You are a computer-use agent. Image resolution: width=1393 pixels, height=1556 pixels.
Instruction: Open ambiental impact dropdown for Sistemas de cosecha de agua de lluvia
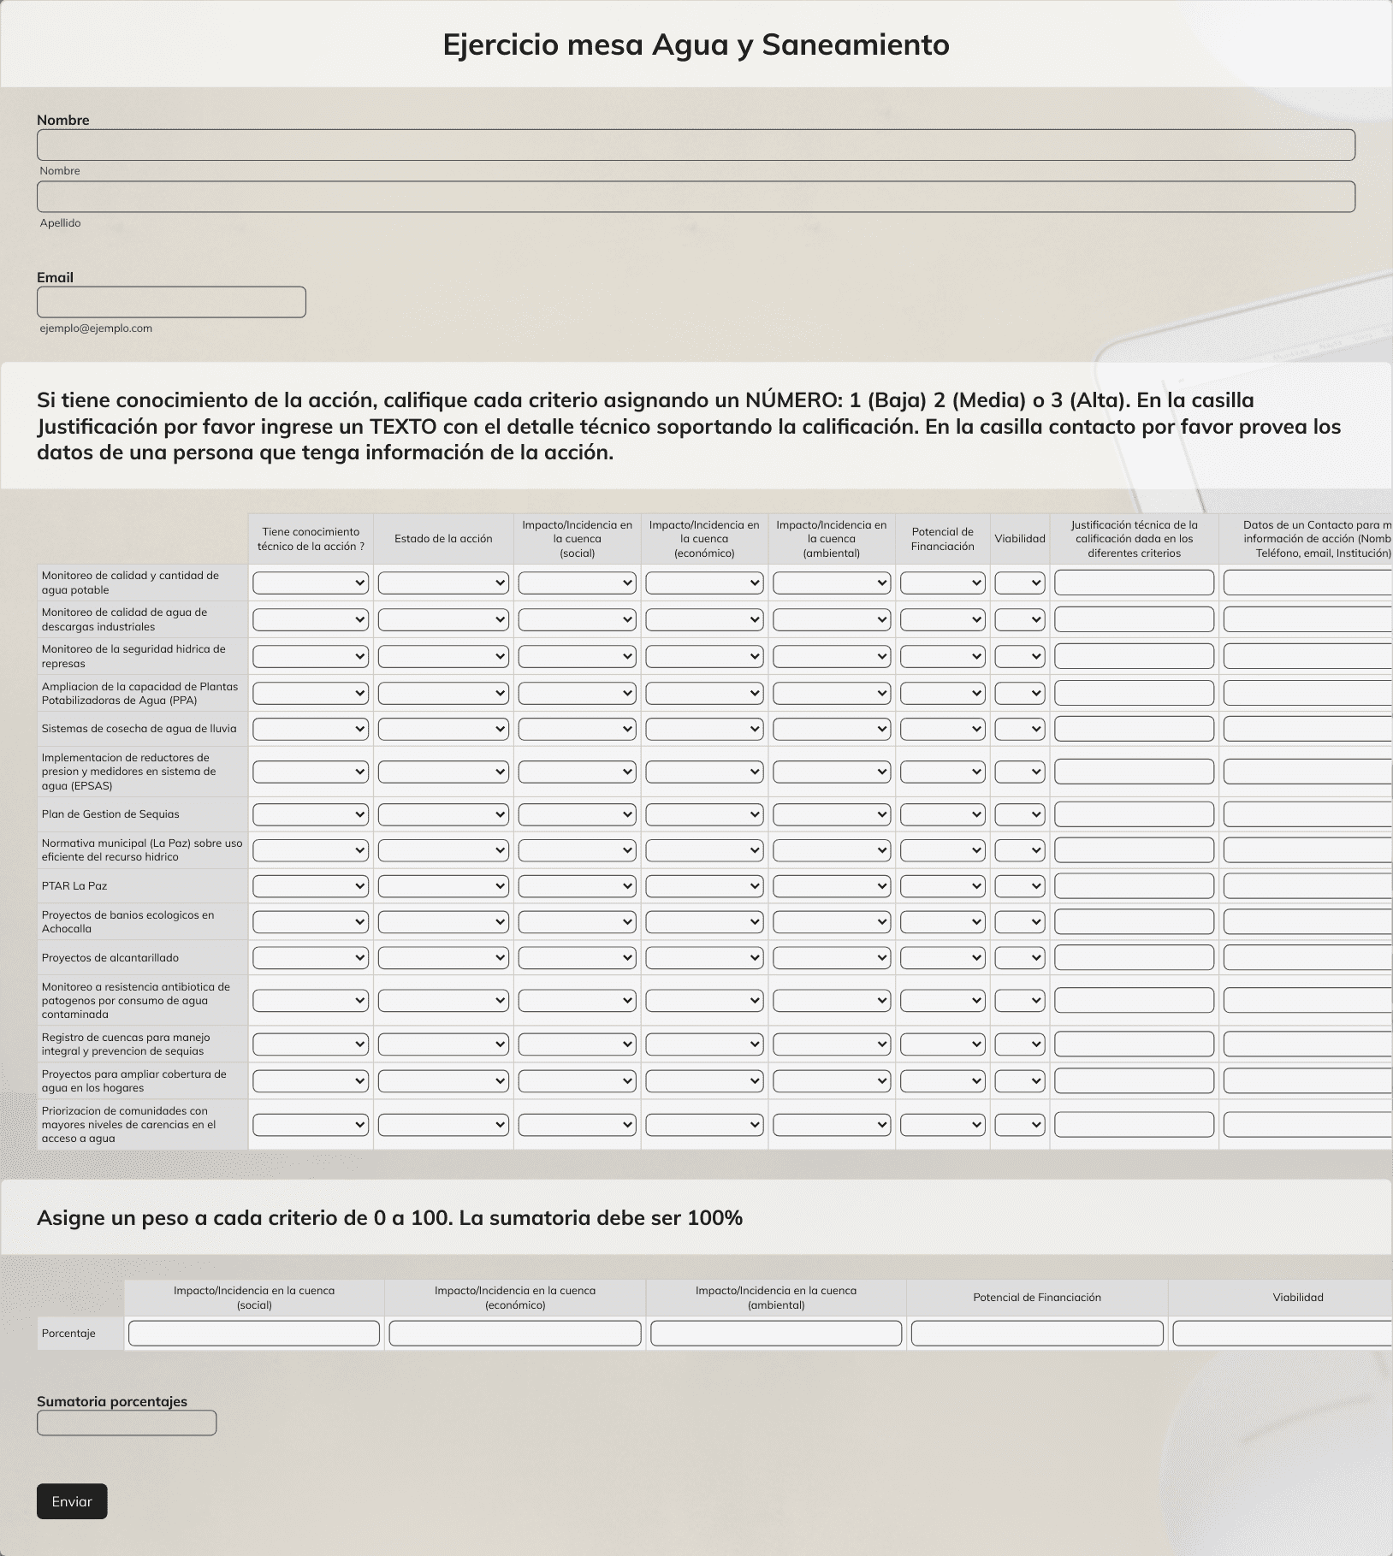pyautogui.click(x=832, y=729)
